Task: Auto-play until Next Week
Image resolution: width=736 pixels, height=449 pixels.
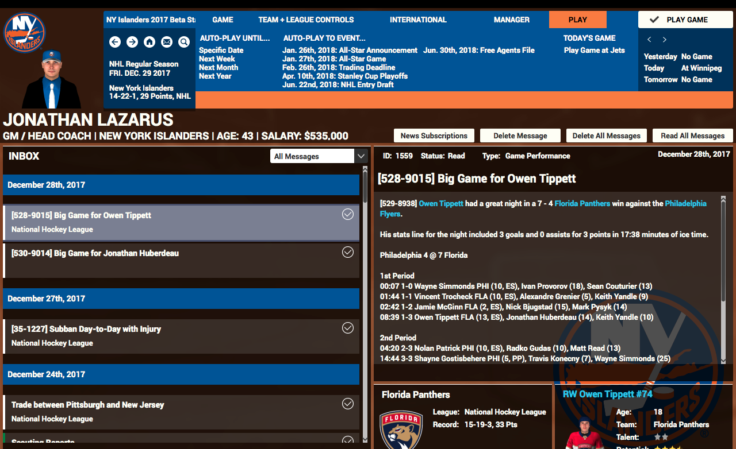Action: tap(217, 59)
